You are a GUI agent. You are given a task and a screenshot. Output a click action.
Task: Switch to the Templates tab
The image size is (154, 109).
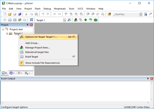pyautogui.click(x=28, y=73)
